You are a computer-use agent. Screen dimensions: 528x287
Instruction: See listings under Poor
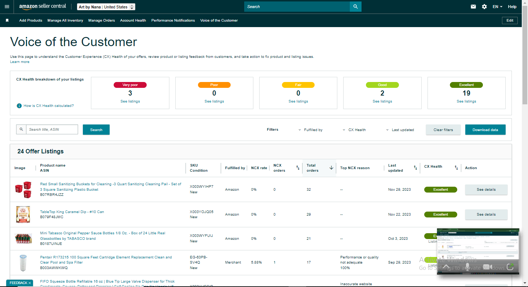[x=214, y=101]
